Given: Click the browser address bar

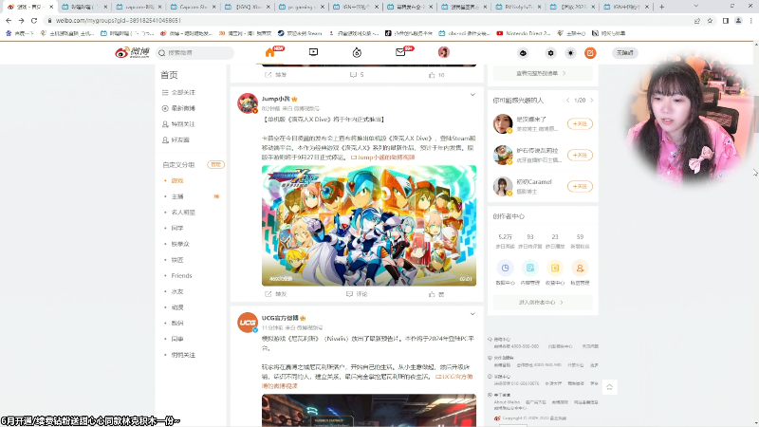Looking at the screenshot, I should 368,21.
